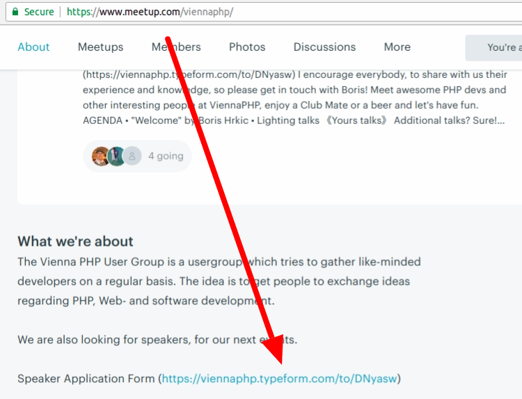Click the grey placeholder attendee avatar
The image size is (522, 399).
pyautogui.click(x=132, y=156)
